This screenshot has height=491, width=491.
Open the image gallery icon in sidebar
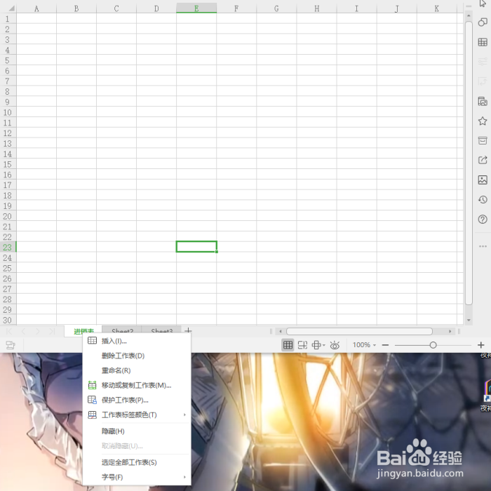click(483, 180)
